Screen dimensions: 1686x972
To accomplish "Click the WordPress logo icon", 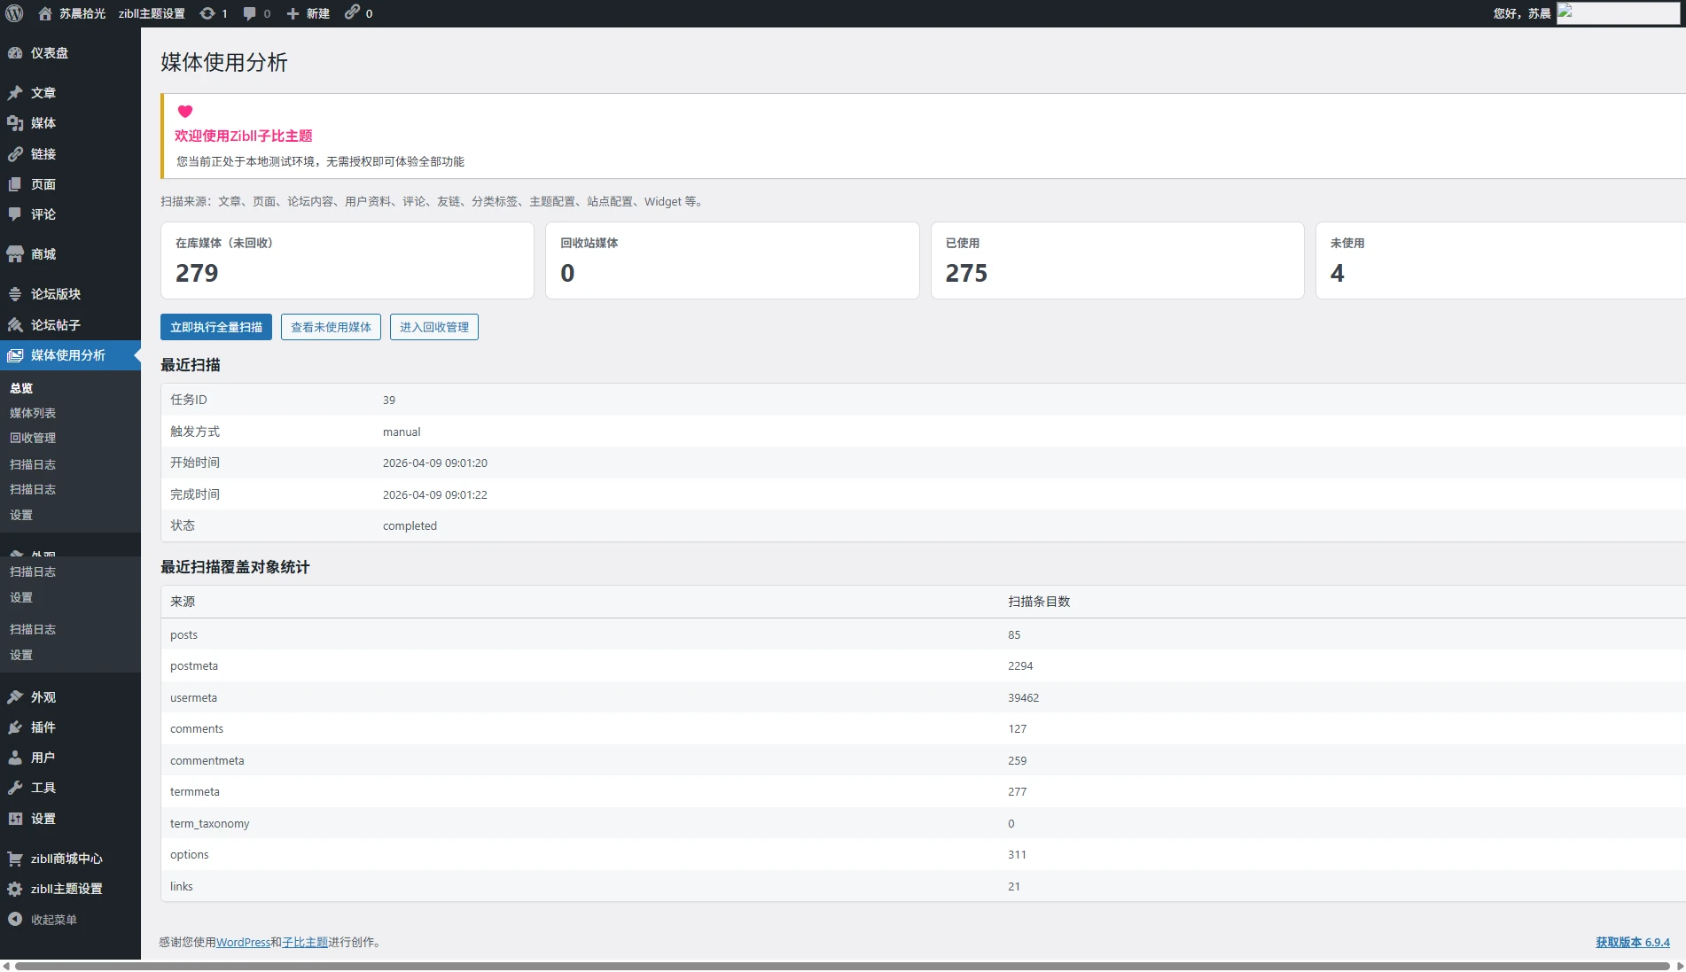I will [15, 13].
